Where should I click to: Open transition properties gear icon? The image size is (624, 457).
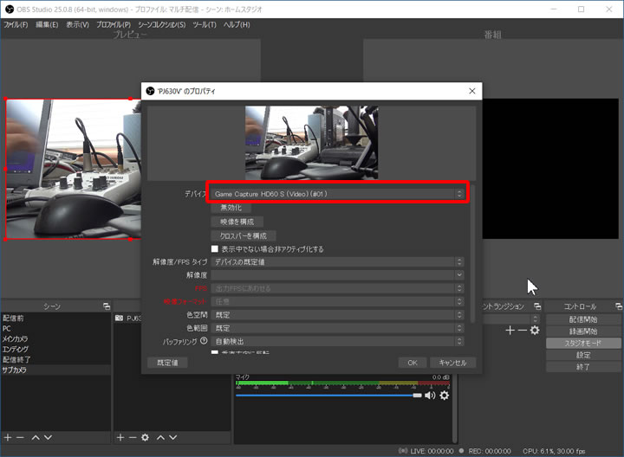point(535,331)
